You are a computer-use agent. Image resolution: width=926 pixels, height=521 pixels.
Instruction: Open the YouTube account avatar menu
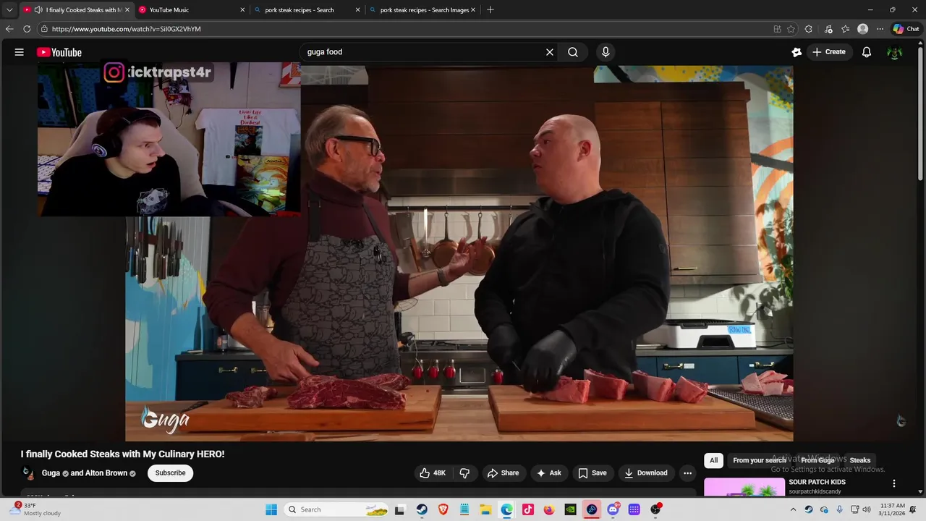coord(895,53)
